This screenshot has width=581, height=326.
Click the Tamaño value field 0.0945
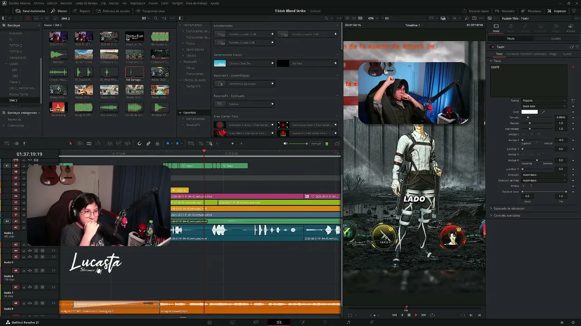tap(561, 118)
